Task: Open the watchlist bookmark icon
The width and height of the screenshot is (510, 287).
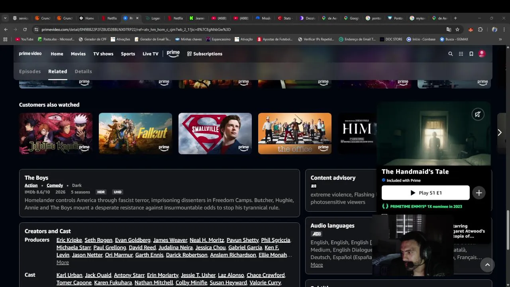Action: tap(471, 54)
